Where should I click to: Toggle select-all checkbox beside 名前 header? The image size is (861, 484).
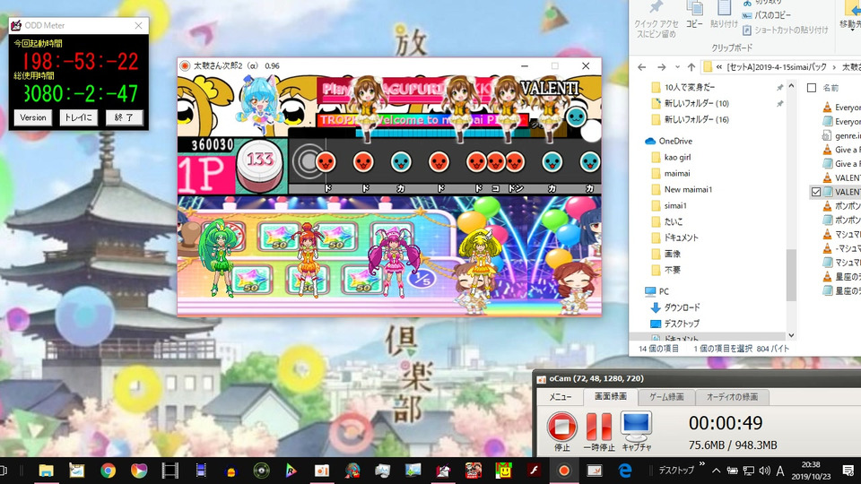[x=812, y=88]
